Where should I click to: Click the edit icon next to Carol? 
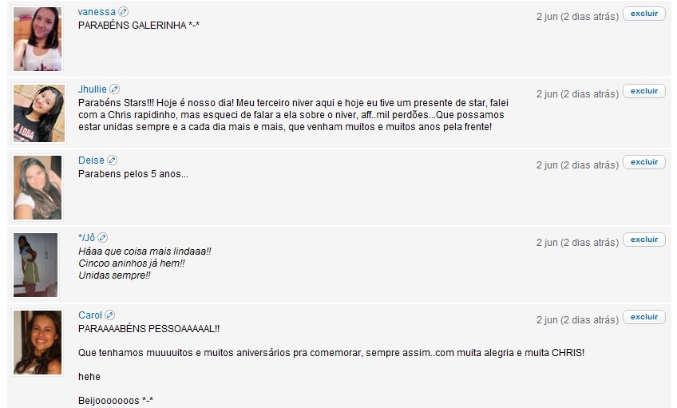coord(110,315)
